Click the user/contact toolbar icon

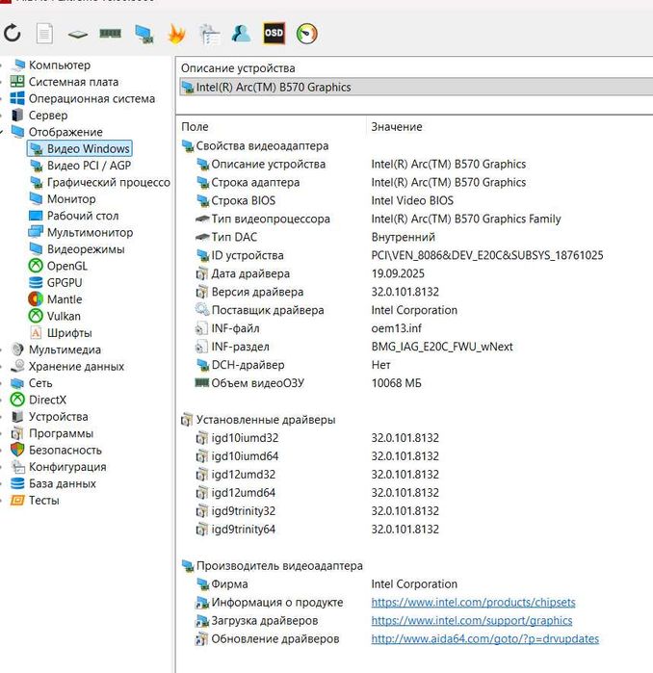click(x=242, y=33)
